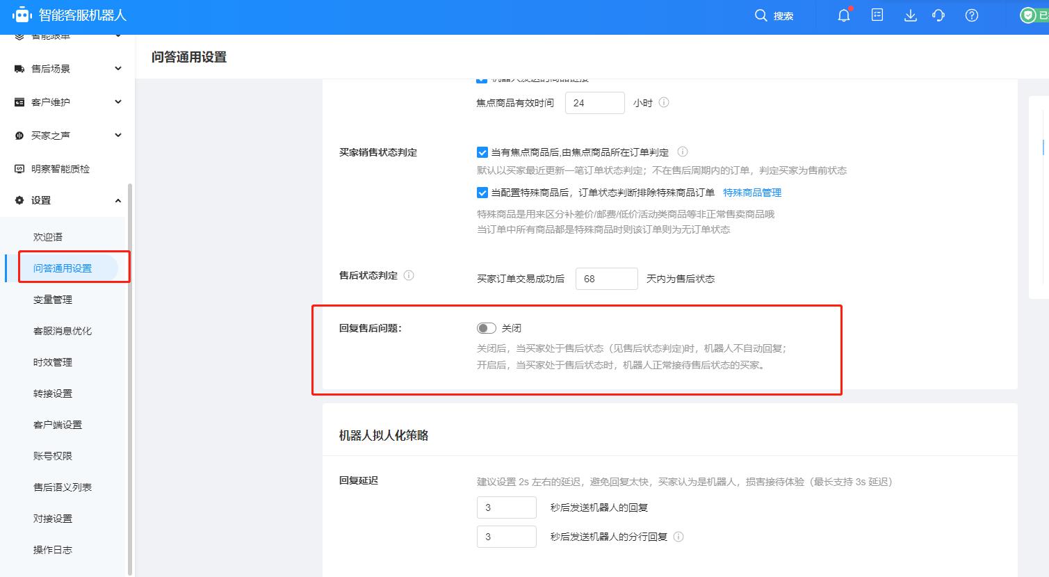Viewport: 1049px width, 577px height.
Task: Click info icon beside 售后状态判定
Action: [409, 275]
